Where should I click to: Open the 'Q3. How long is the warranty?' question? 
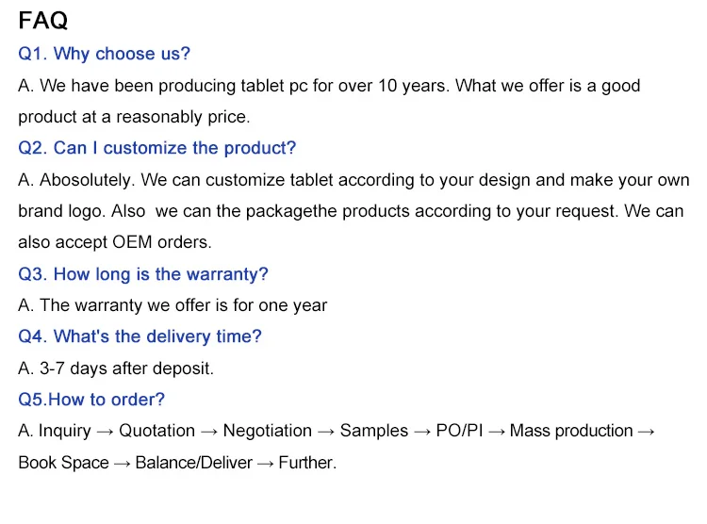click(143, 274)
